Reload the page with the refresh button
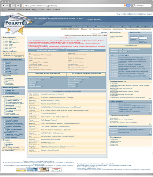The image size is (153, 177). click(x=13, y=5)
